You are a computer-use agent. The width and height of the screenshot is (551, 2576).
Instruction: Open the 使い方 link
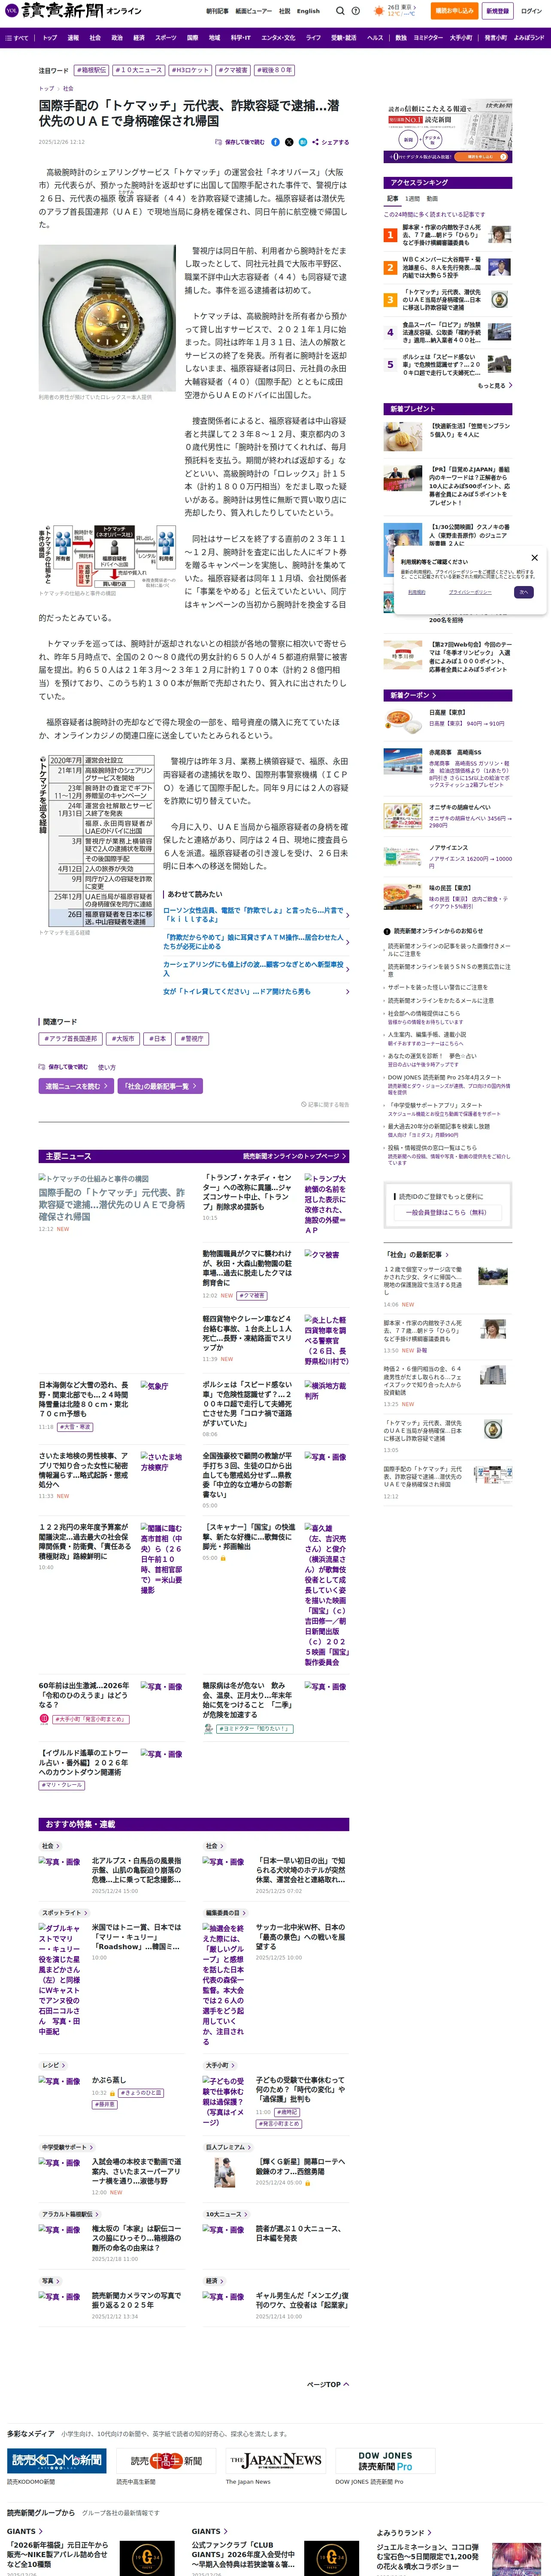[x=106, y=1066]
